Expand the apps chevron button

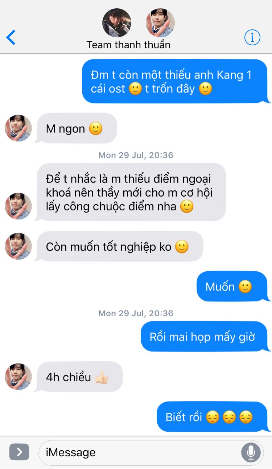point(19,452)
